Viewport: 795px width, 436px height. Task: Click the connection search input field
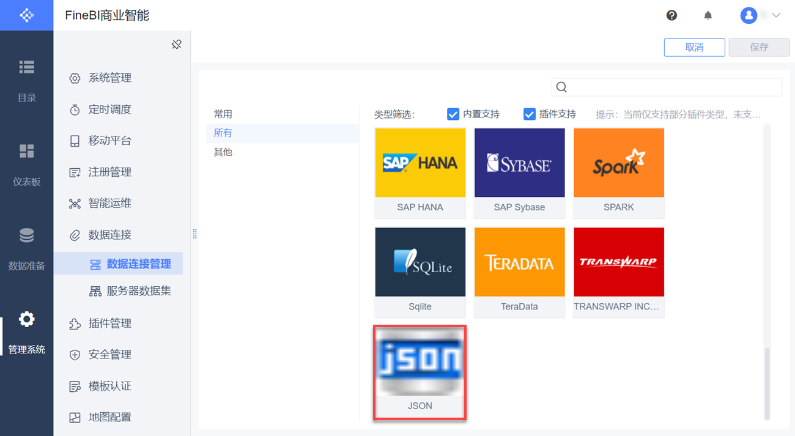coord(667,87)
